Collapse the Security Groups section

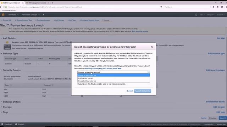[x=1, y=70]
